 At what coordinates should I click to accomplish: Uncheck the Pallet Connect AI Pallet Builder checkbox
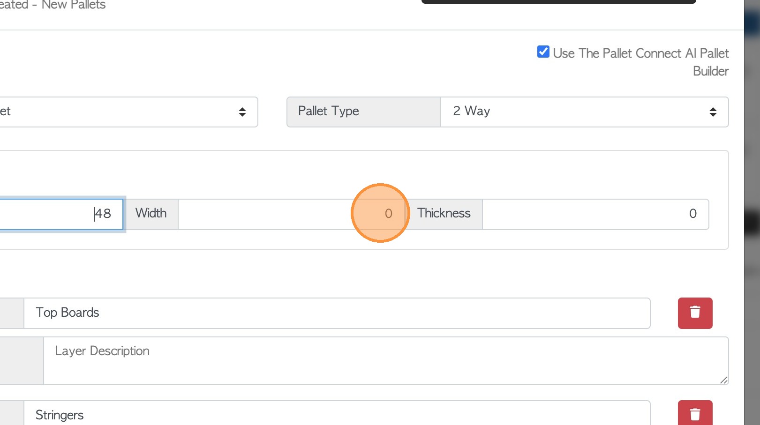(543, 52)
